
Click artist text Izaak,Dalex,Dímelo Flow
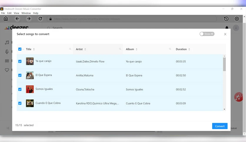point(90,61)
